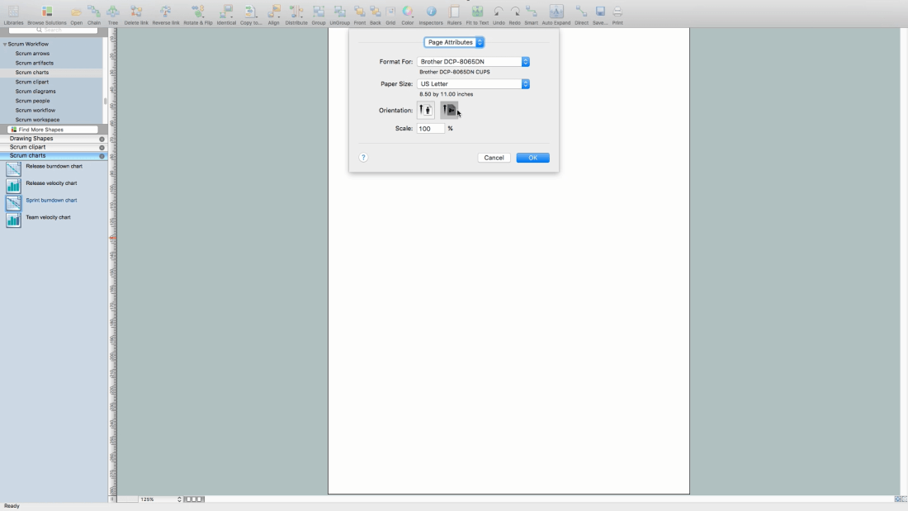The image size is (908, 511).
Task: Switch to Drawing Shapes library tab
Action: tap(31, 139)
